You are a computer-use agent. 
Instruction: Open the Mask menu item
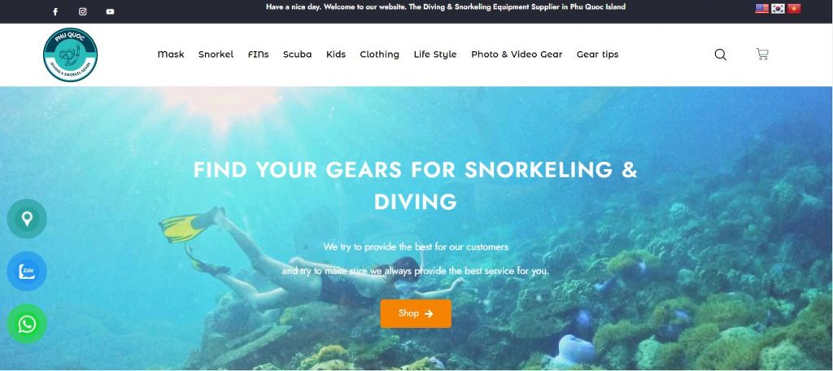[x=171, y=55]
